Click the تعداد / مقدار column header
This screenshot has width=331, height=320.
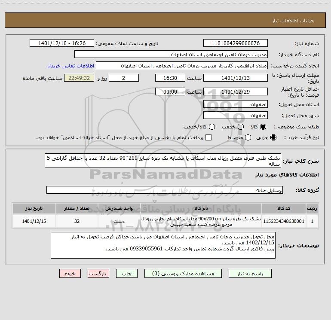pos(77,208)
